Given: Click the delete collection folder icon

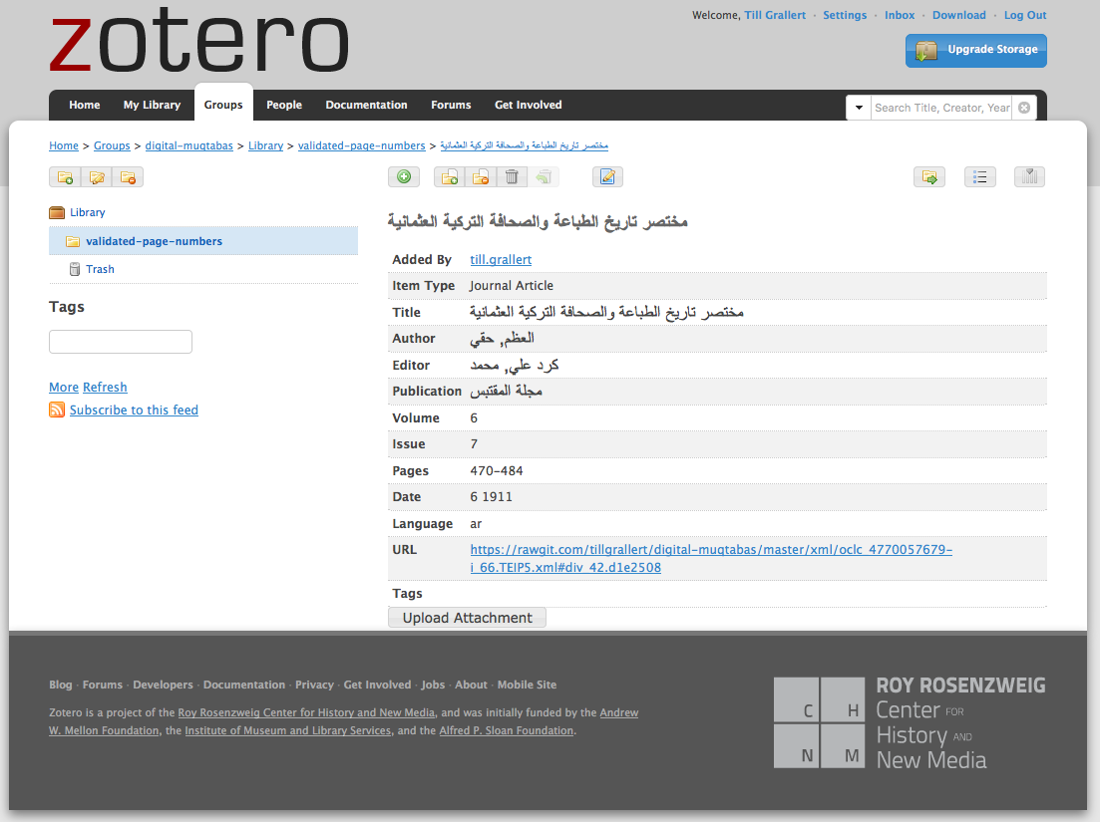Looking at the screenshot, I should pos(128,177).
